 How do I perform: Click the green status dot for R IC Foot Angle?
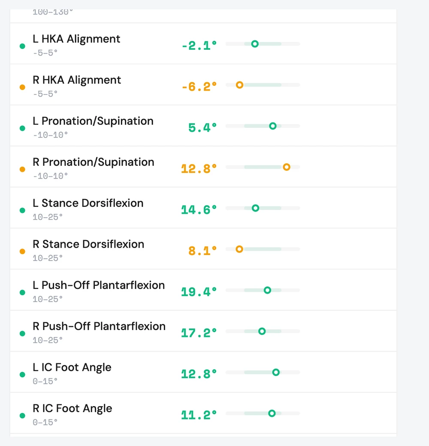coord(22,416)
